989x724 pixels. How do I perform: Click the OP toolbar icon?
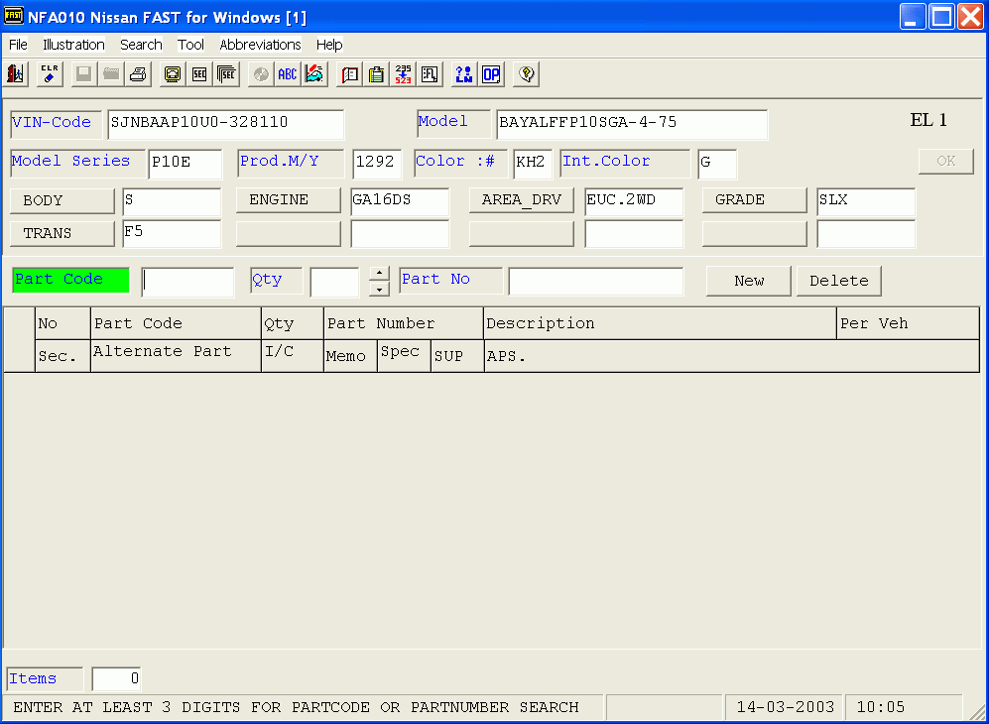491,74
